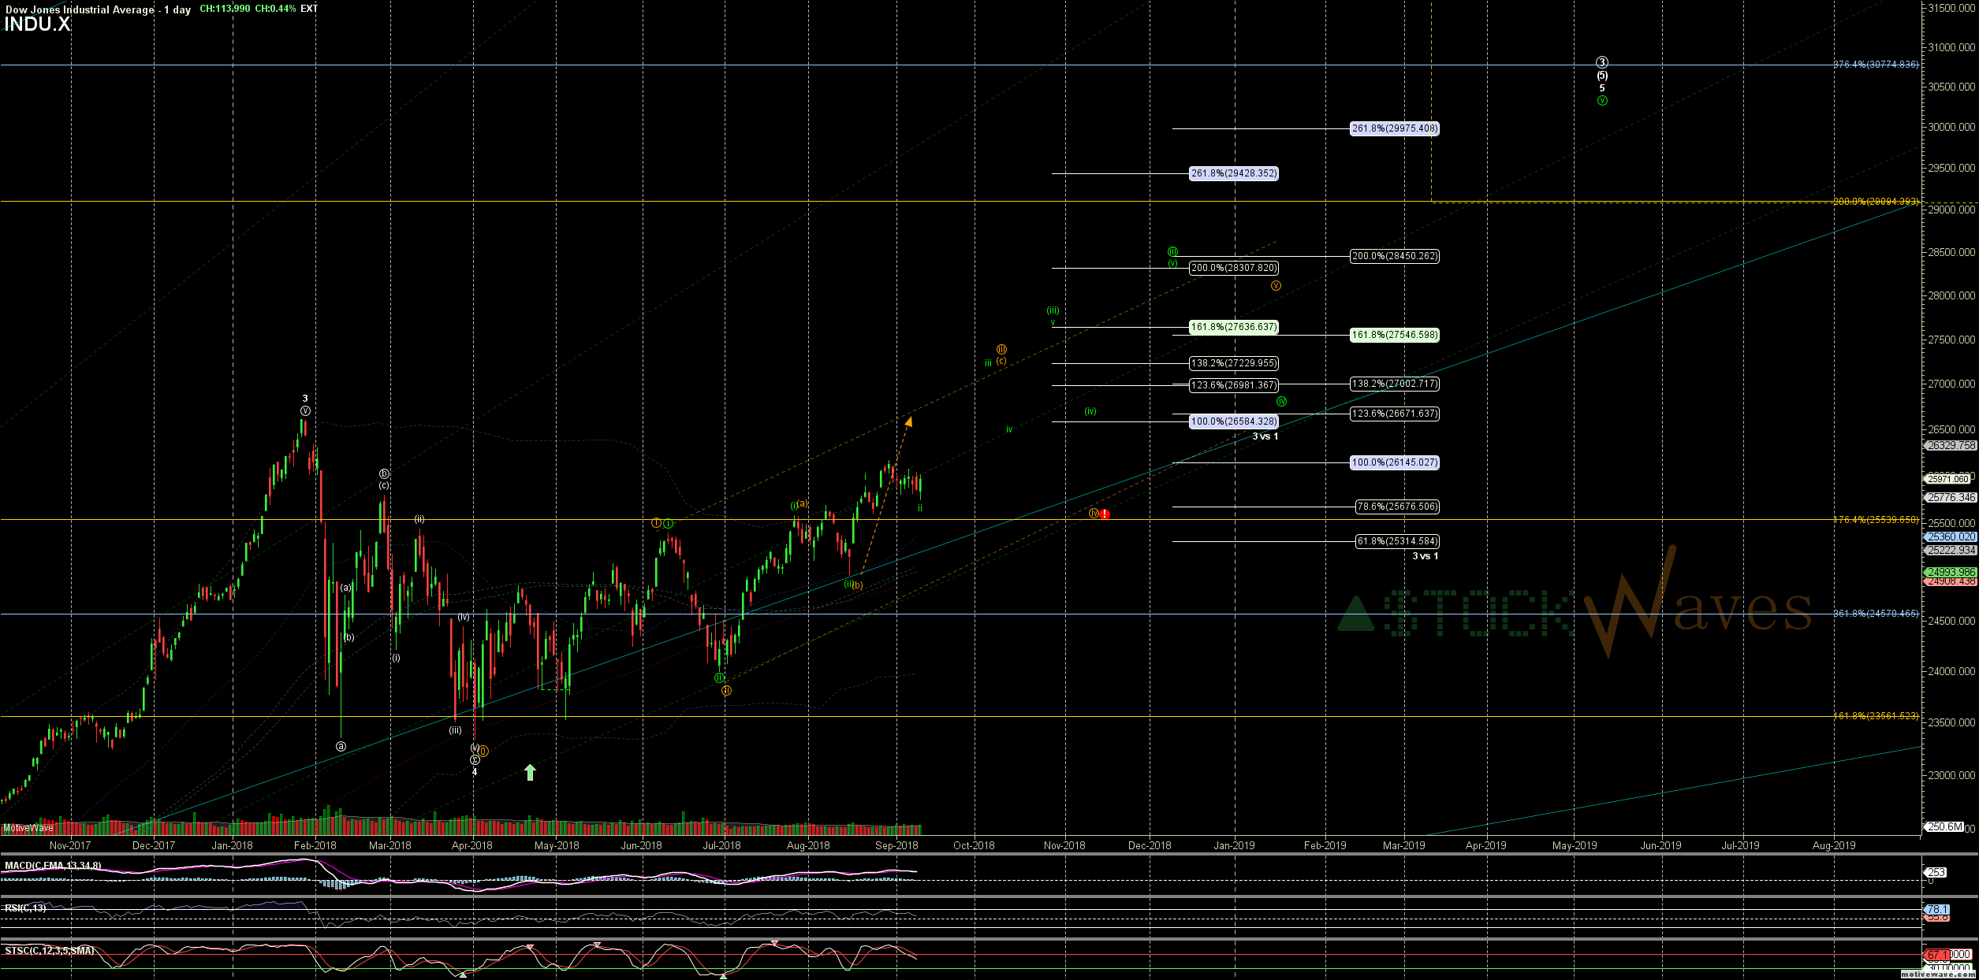Select the Sep-2018 date axis label
The image size is (1979, 980).
896,845
